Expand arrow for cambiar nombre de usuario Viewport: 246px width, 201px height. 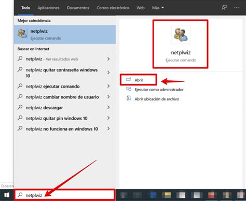108,97
